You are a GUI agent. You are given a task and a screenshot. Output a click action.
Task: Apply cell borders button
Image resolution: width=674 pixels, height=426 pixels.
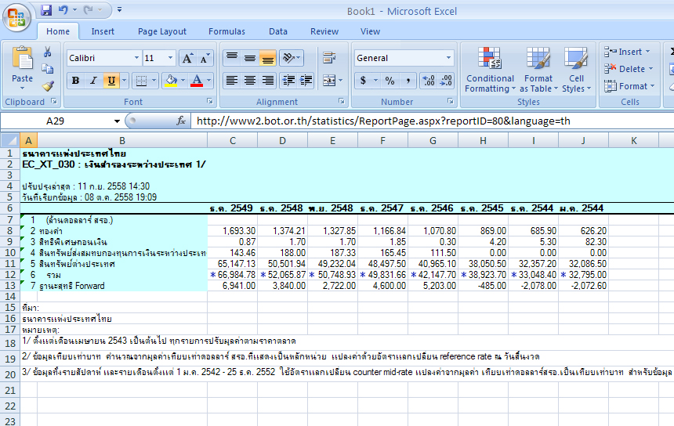tap(141, 81)
